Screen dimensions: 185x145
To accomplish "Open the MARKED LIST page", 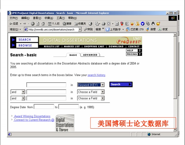I will (x=72, y=46).
